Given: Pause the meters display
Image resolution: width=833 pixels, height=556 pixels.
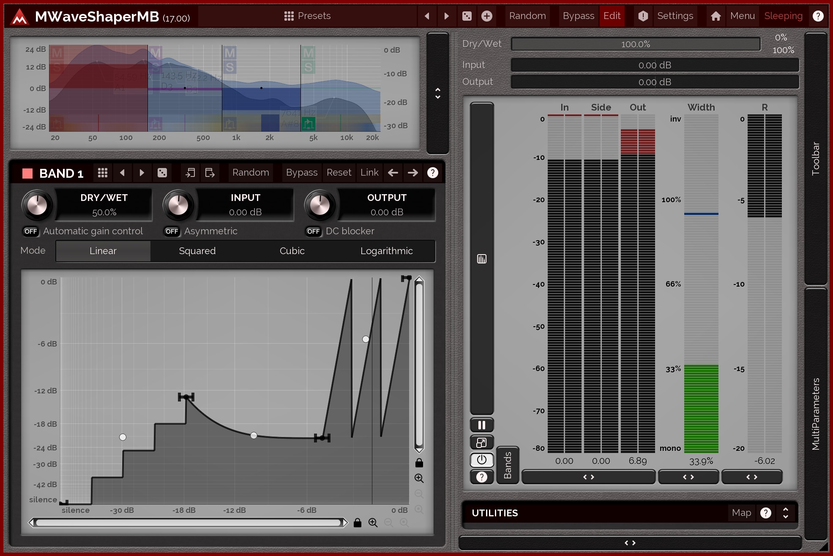Looking at the screenshot, I should tap(481, 425).
